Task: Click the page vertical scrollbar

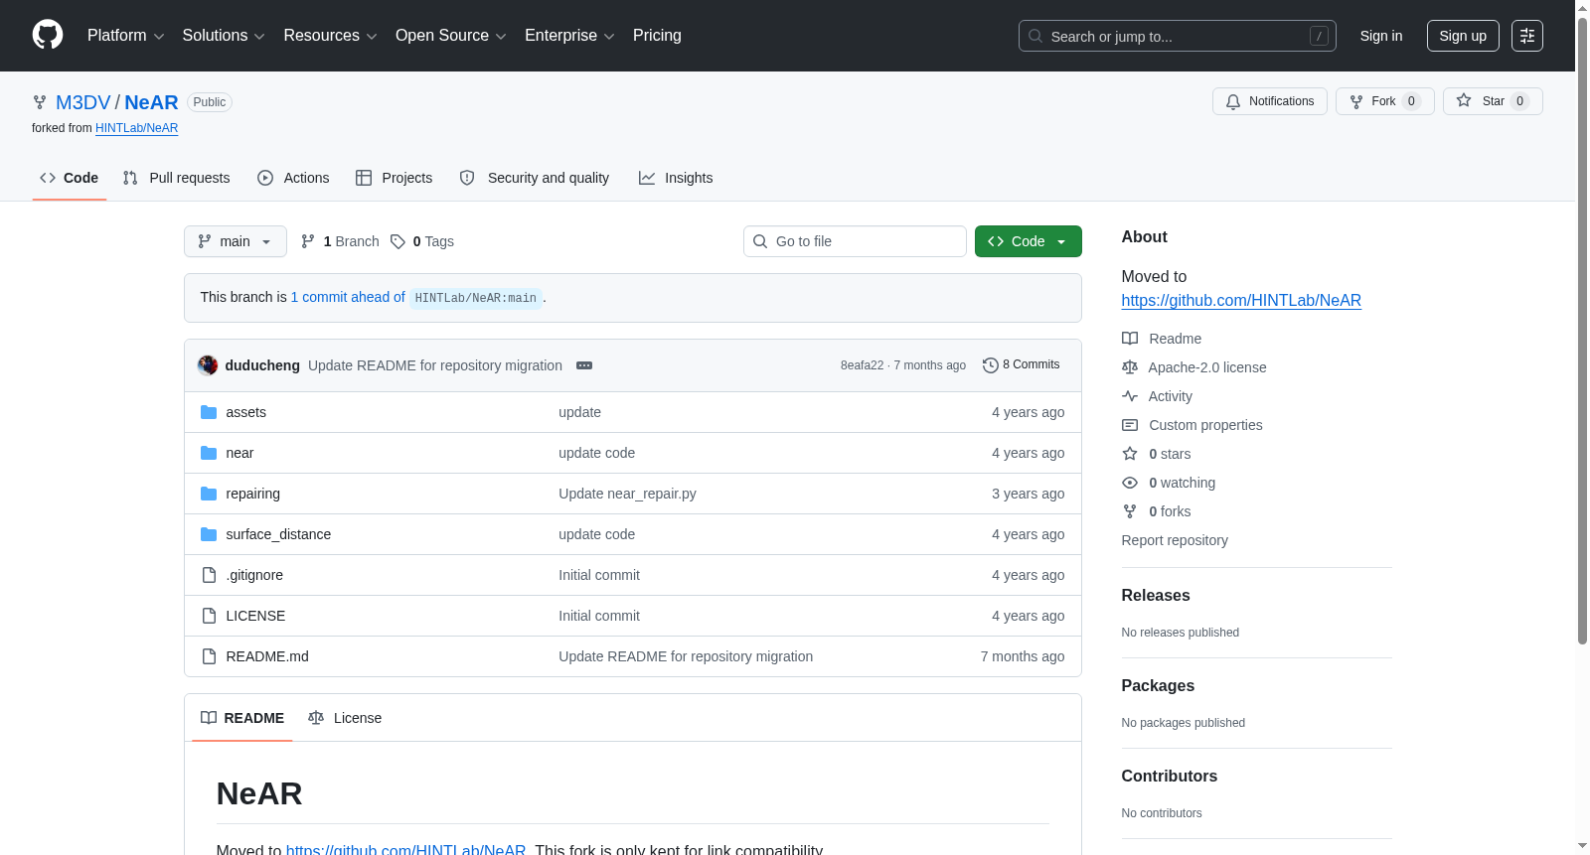Action: (1582, 331)
